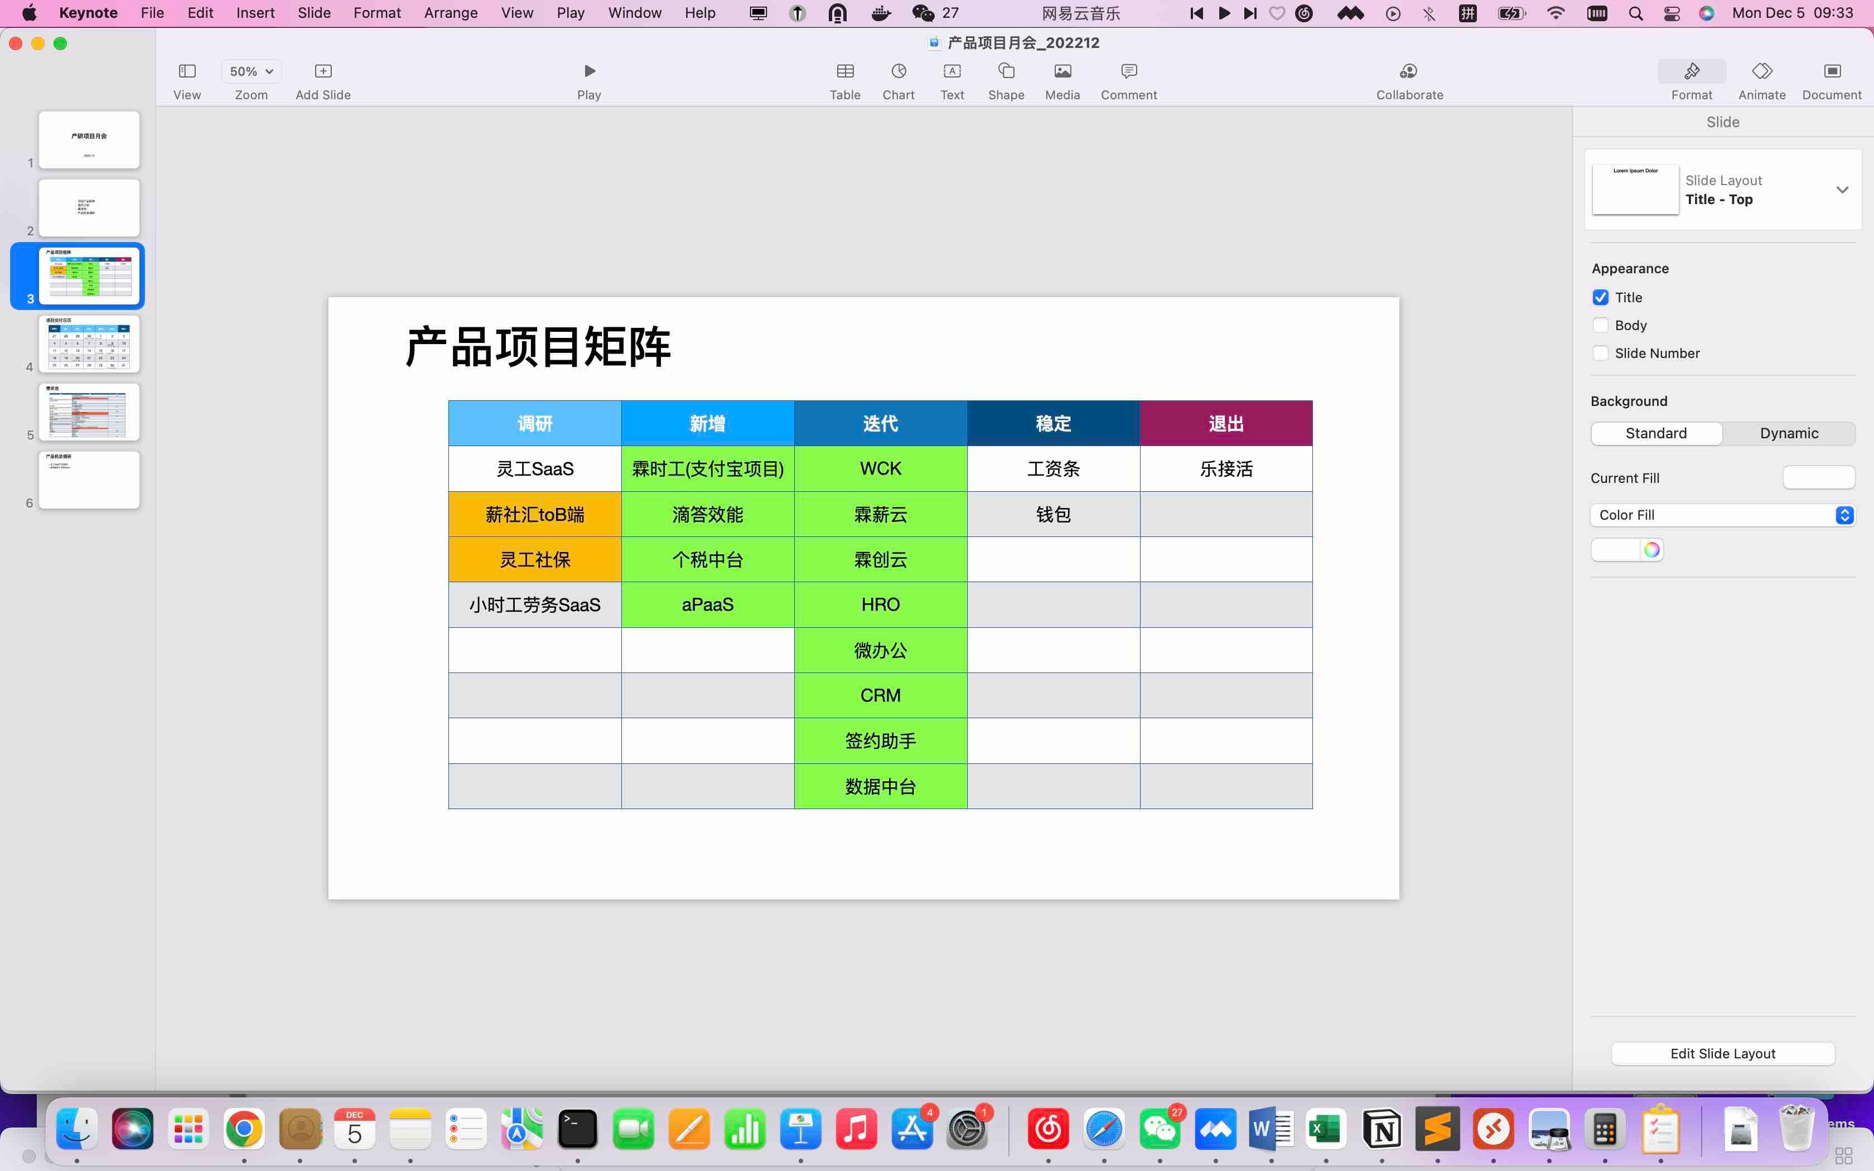
Task: Expand the Slide Layout chevron
Action: click(1842, 190)
